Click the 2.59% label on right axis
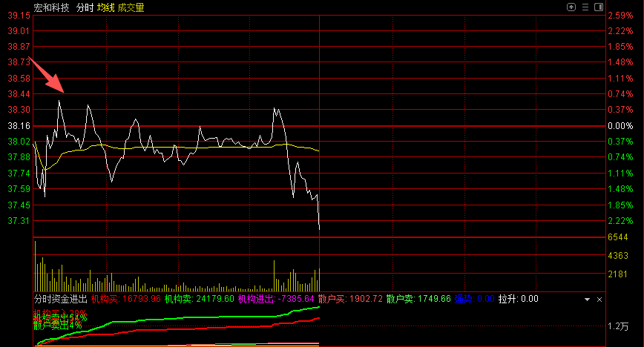 (x=620, y=16)
